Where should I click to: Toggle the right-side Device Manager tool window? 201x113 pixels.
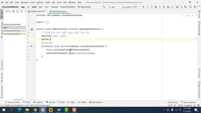click(199, 28)
